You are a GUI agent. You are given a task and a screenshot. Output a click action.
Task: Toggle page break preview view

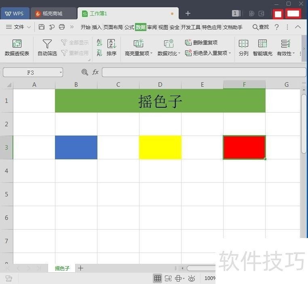click(x=168, y=278)
